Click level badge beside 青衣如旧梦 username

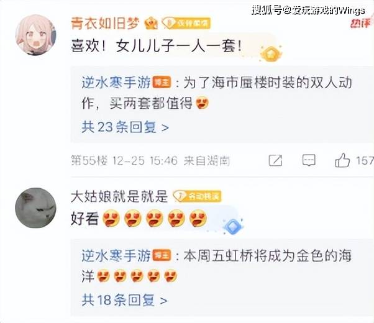coord(186,23)
